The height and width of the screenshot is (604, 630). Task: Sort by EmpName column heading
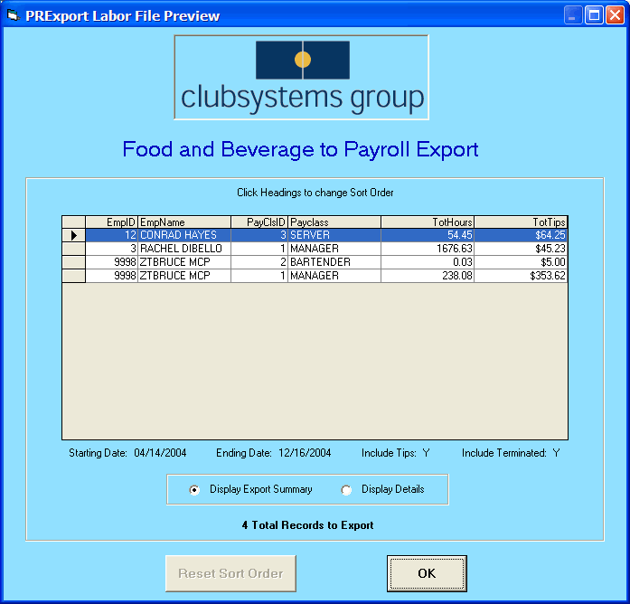tap(184, 222)
